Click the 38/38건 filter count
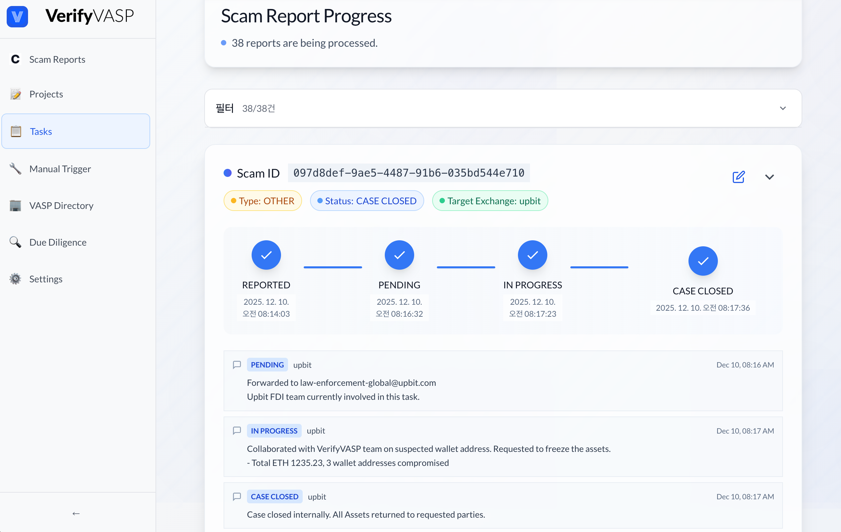The image size is (841, 532). (x=258, y=108)
